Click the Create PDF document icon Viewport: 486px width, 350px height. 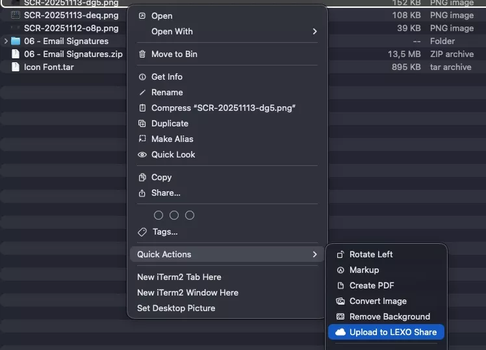(340, 286)
